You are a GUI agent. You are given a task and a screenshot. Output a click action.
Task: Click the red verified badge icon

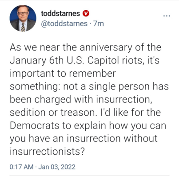[86, 13]
